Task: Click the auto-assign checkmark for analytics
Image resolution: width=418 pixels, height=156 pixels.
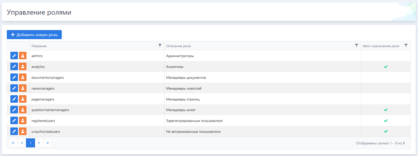Action: click(x=386, y=67)
